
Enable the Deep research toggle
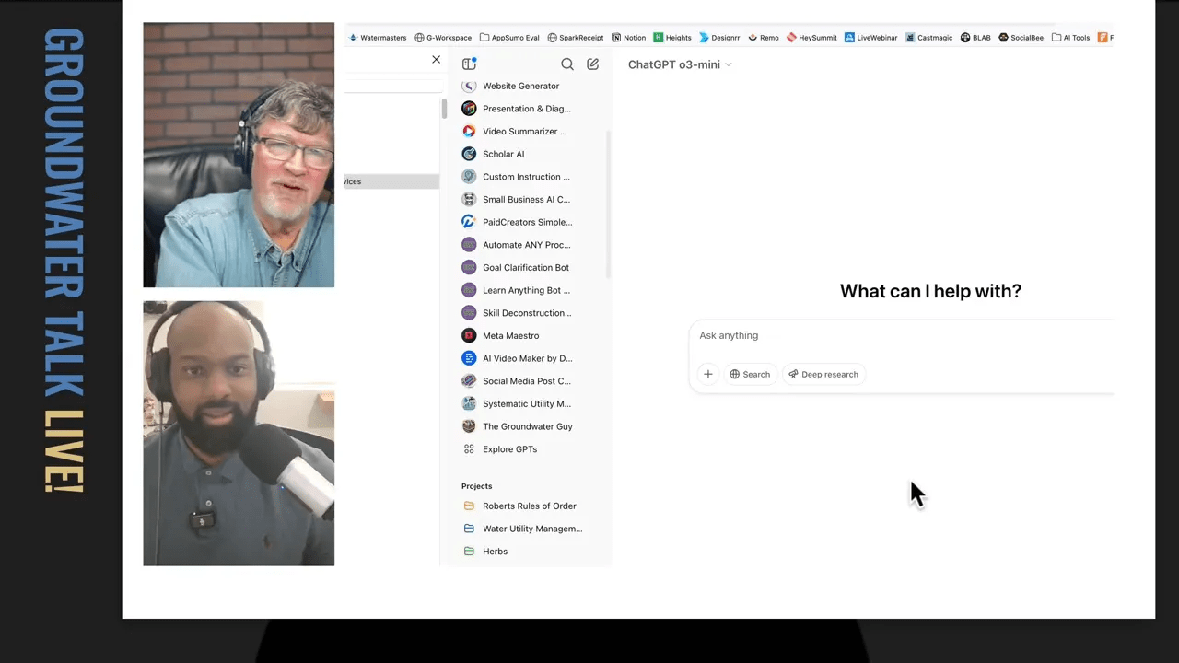823,374
